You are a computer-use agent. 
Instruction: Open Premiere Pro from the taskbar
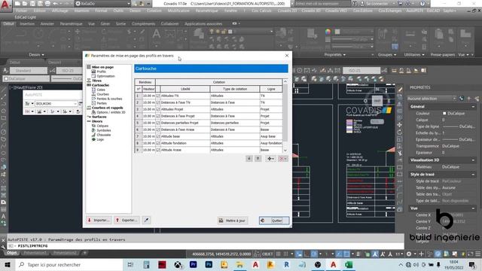[x=193, y=264]
